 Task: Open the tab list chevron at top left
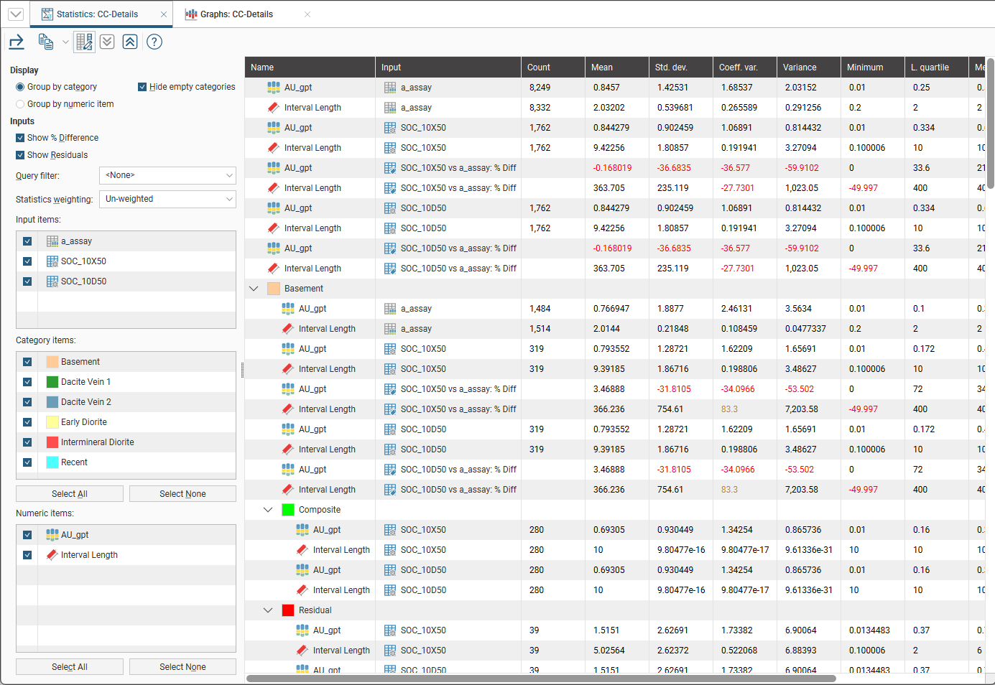pos(16,14)
